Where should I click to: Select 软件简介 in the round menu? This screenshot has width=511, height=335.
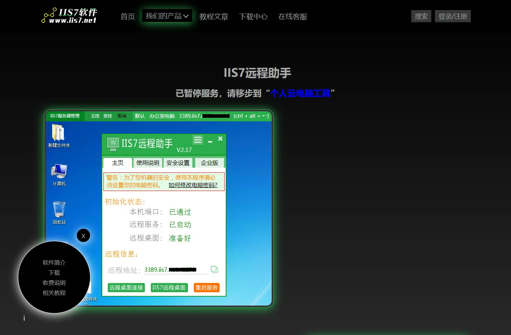(x=54, y=262)
